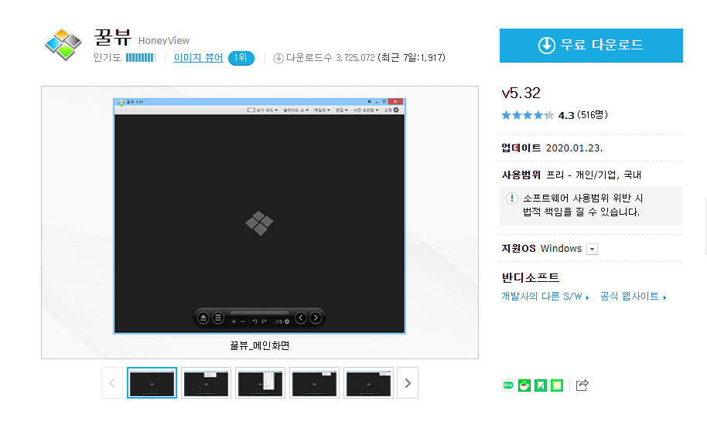Screen dimensions: 707x438
Task: Select the first highlighted thumbnail
Action: [152, 383]
